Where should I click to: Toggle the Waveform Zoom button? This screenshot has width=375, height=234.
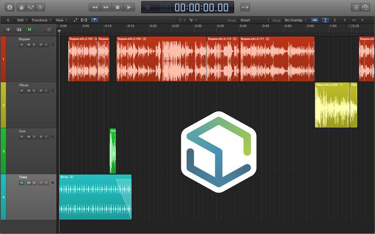click(315, 20)
